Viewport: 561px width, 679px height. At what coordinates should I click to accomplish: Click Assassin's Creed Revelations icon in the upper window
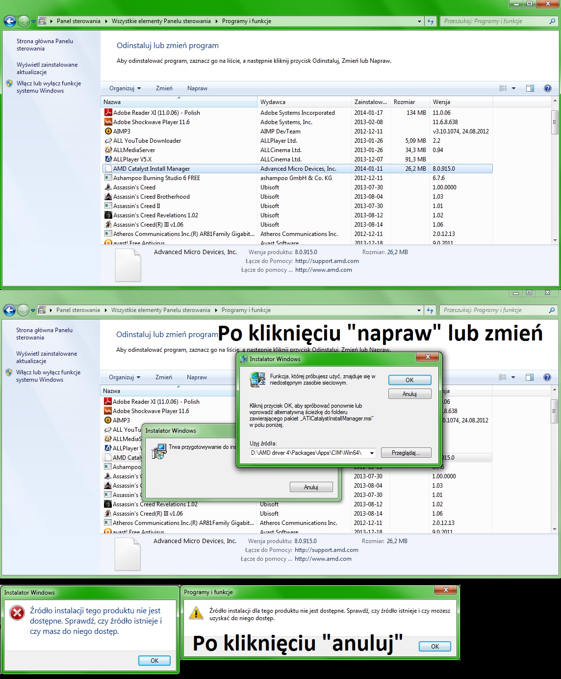[x=108, y=215]
